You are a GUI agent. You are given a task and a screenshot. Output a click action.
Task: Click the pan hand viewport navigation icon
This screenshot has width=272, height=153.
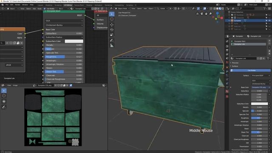click(206, 14)
